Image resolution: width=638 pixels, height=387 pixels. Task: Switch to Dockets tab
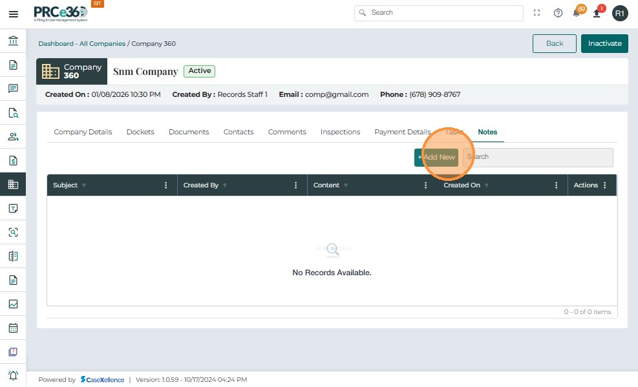tap(140, 132)
